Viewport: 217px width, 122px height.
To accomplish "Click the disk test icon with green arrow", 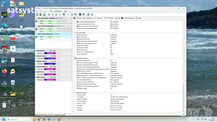I will click(x=56, y=14).
